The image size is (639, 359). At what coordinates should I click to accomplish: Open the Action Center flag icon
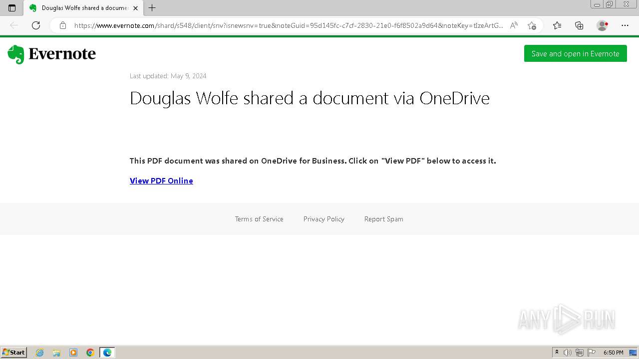(592, 353)
